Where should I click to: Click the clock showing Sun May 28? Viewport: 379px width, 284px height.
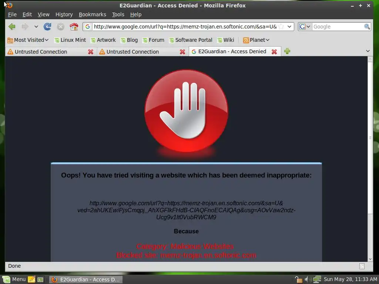350,280
